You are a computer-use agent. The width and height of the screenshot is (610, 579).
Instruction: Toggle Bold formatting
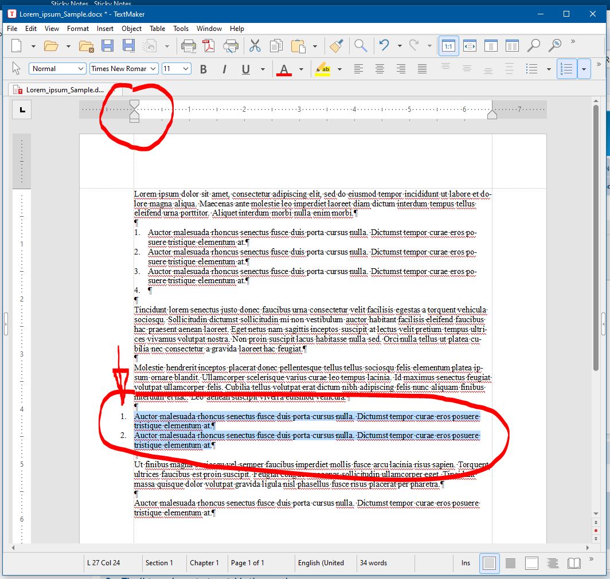pyautogui.click(x=203, y=69)
